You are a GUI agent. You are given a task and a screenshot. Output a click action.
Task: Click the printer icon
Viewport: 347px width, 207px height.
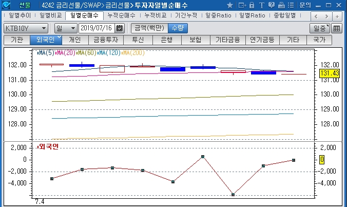tap(281, 5)
